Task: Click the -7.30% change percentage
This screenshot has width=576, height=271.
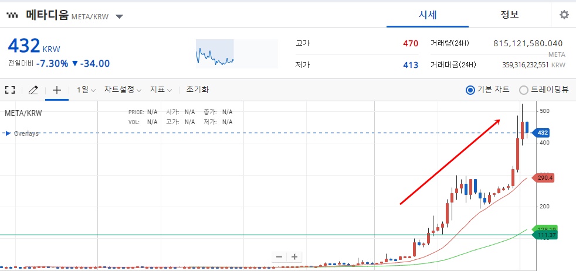Action: point(53,63)
